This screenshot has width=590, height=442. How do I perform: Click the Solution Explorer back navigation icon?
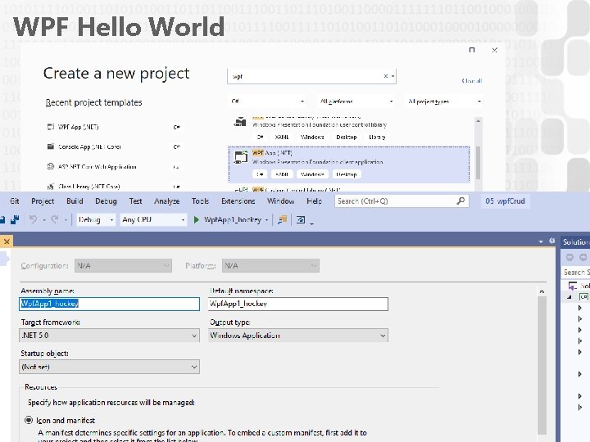coord(570,257)
